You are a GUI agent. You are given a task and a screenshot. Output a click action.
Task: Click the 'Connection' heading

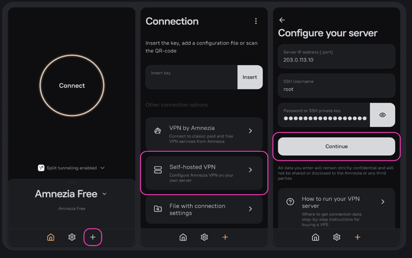(x=172, y=21)
